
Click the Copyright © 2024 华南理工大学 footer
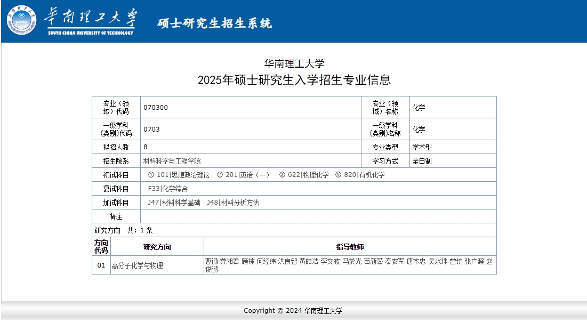click(x=293, y=311)
